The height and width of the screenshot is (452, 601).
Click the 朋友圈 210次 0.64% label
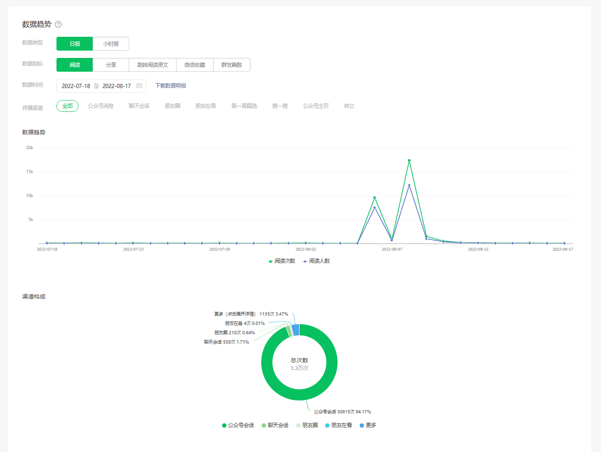click(235, 333)
